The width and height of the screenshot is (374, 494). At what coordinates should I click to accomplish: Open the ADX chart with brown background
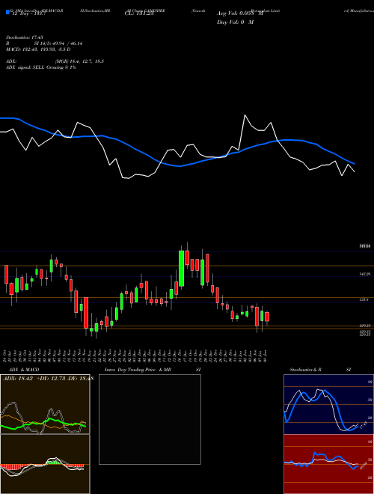tap(45, 404)
